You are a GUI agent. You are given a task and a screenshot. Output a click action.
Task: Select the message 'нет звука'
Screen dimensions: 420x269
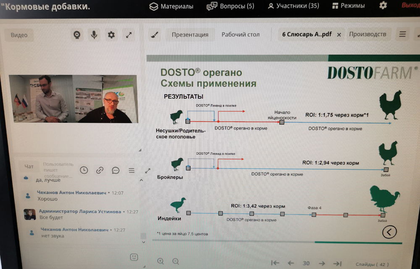tap(52, 236)
